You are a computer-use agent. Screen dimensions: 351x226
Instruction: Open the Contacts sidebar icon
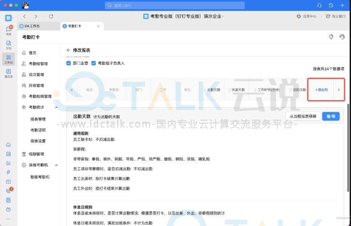click(x=9, y=73)
